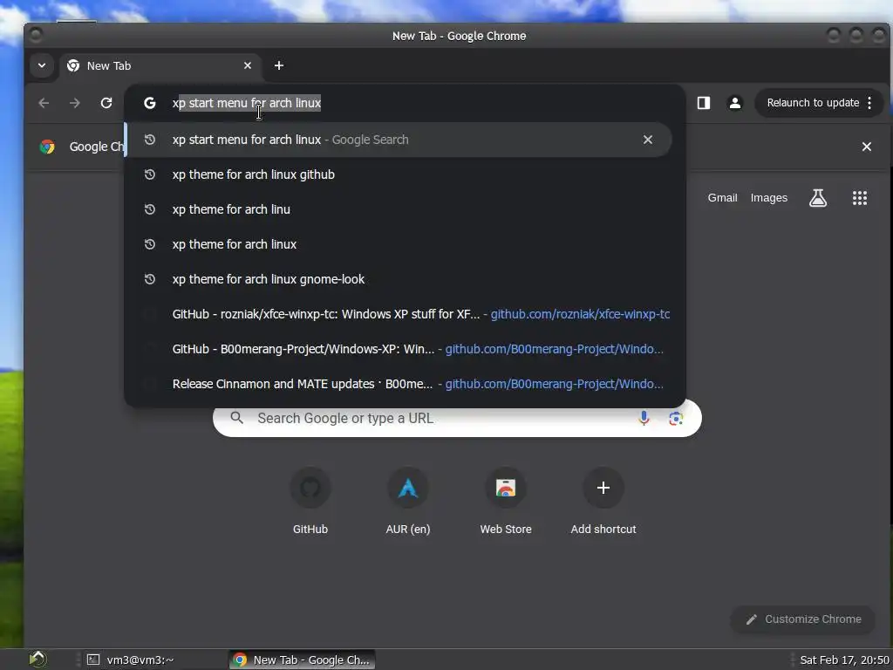The width and height of the screenshot is (893, 670).
Task: Close the New Tab tab
Action: (x=247, y=65)
